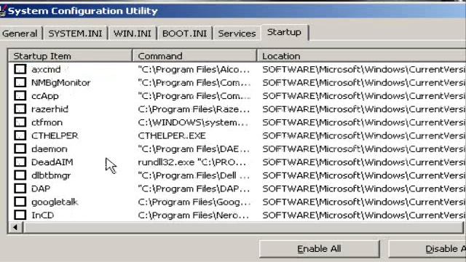The image size is (466, 262).
Task: Check the InCD startup checkbox
Action: pyautogui.click(x=20, y=215)
